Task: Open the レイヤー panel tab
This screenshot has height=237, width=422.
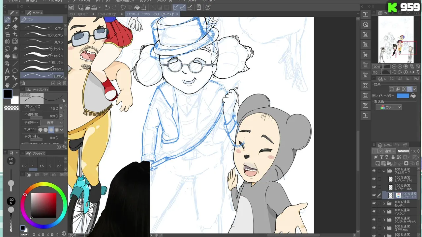Action: pyautogui.click(x=385, y=145)
